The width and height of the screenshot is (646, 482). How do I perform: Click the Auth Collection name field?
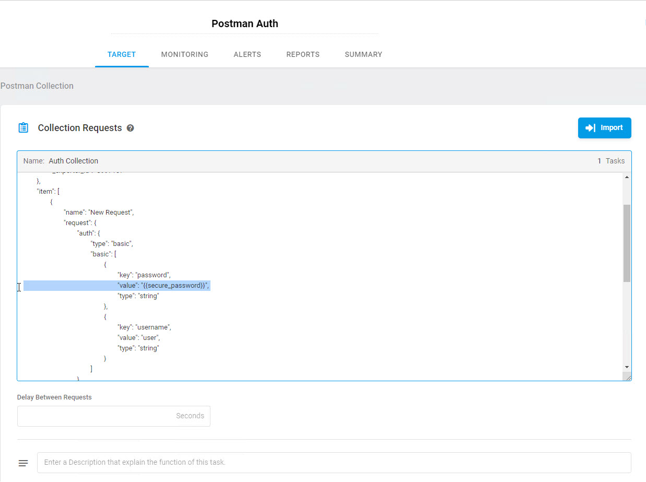[73, 161]
